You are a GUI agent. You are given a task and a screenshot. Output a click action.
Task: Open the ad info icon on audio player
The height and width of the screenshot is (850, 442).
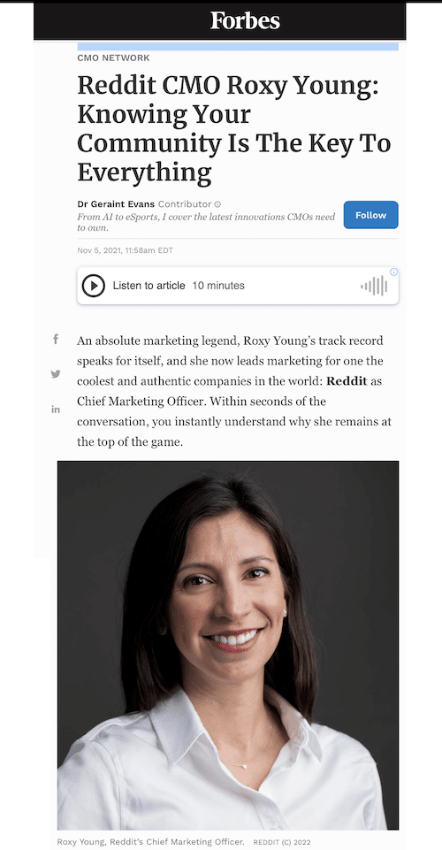click(x=393, y=272)
